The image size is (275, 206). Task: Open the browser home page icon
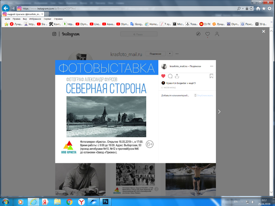[258, 9]
